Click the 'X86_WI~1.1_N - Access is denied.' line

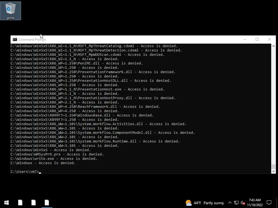(x=65, y=59)
